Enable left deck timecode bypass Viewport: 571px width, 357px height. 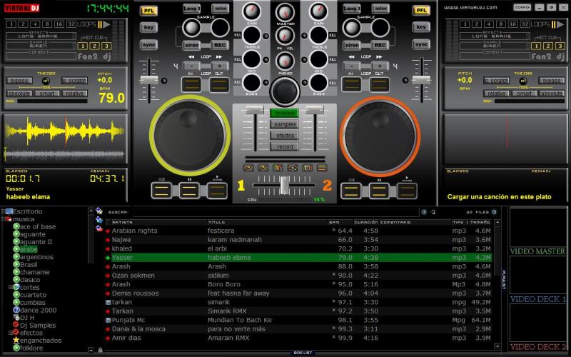19,81
